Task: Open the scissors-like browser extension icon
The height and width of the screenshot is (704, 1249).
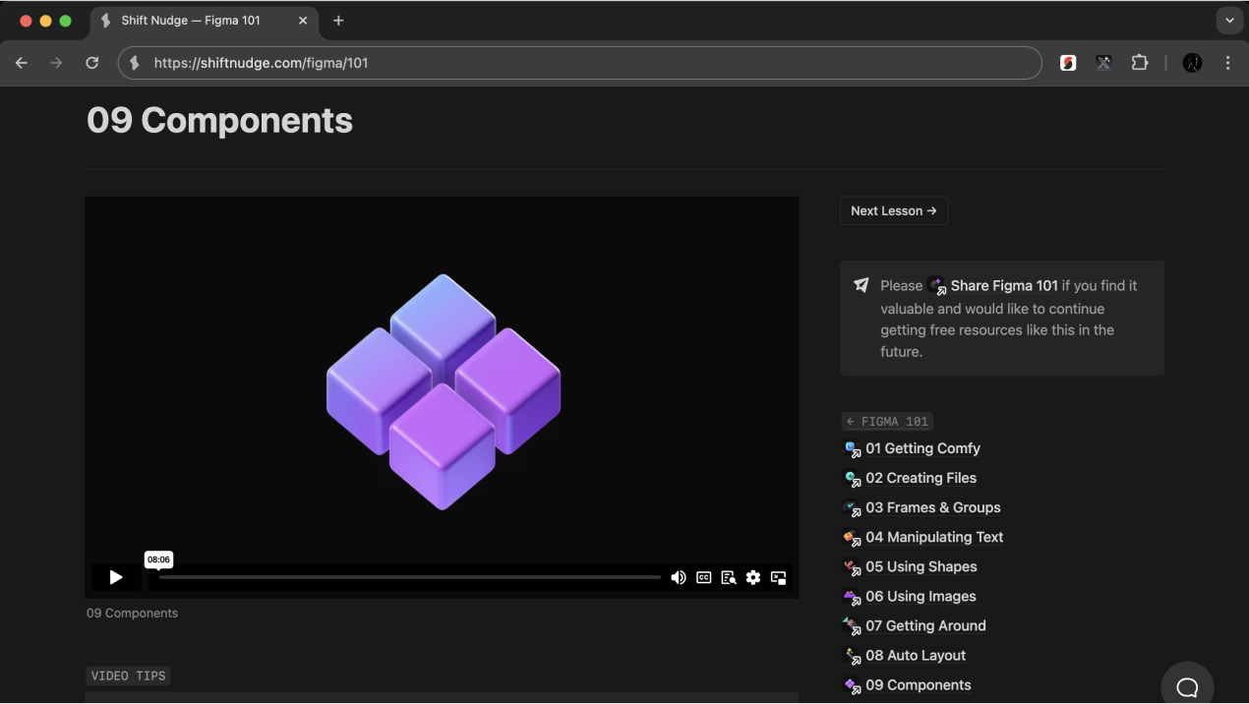Action: point(1103,63)
